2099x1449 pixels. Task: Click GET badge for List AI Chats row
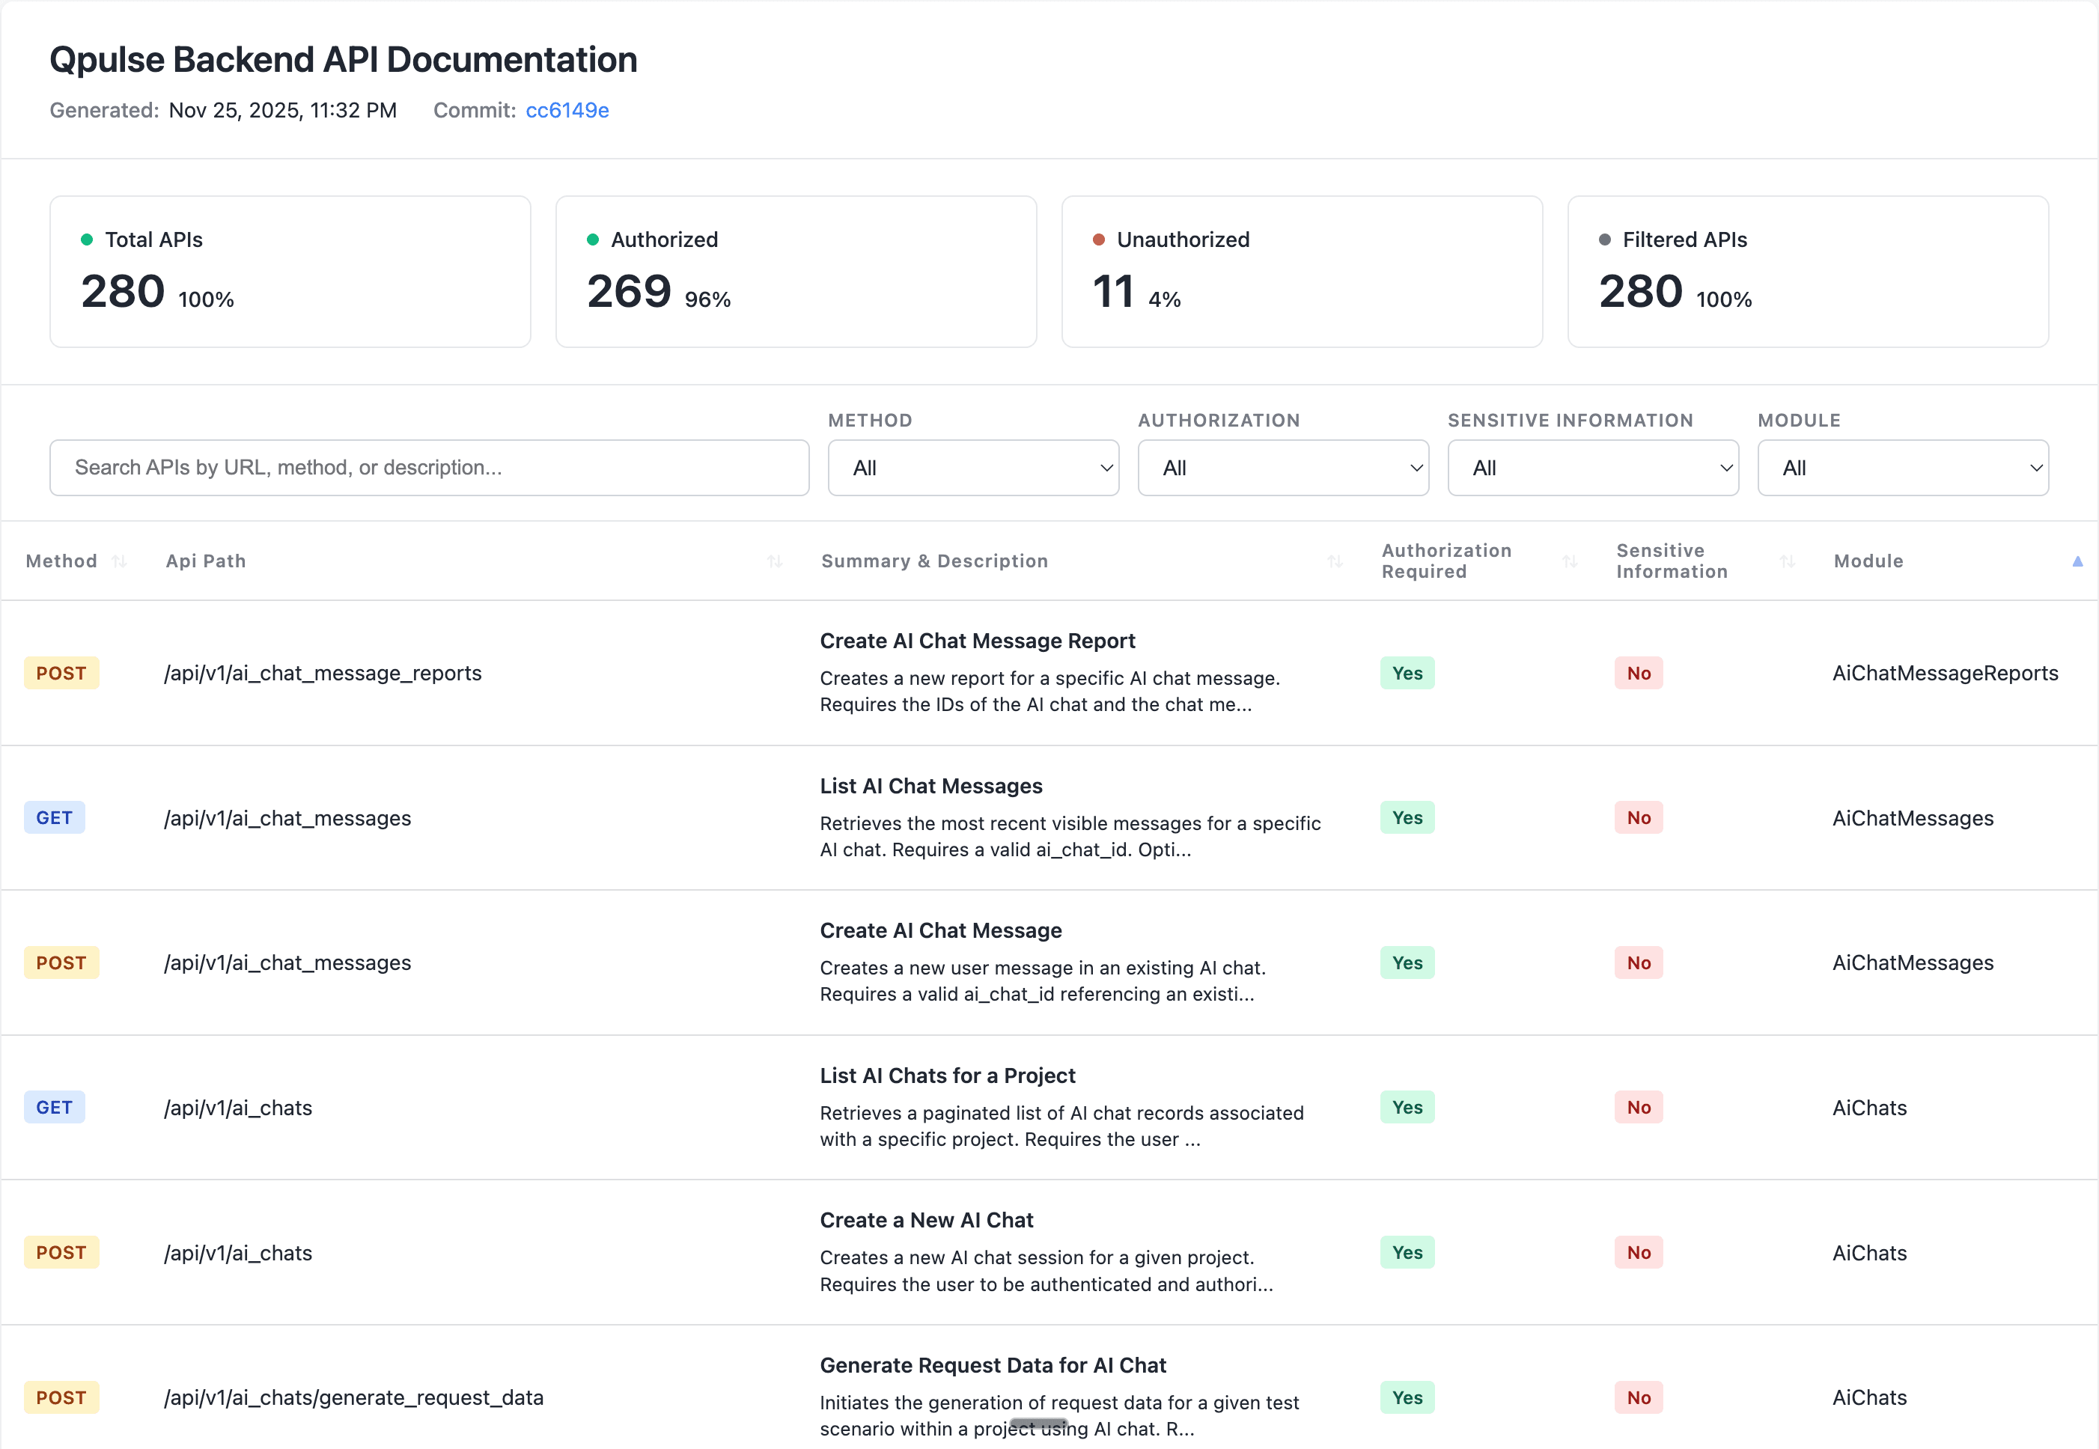[x=55, y=1107]
